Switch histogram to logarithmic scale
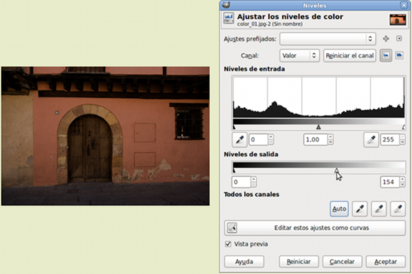Screen dimensions: 412x274 (399, 56)
